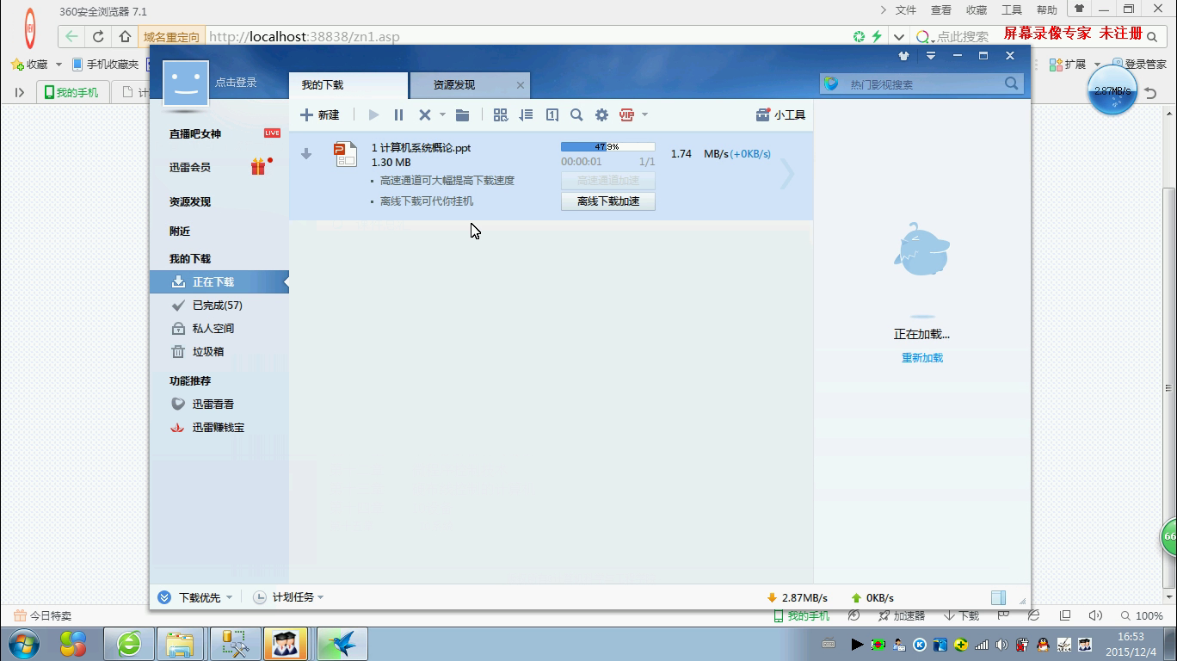Click the 离线下载加速 button
1177x661 pixels.
coord(608,201)
